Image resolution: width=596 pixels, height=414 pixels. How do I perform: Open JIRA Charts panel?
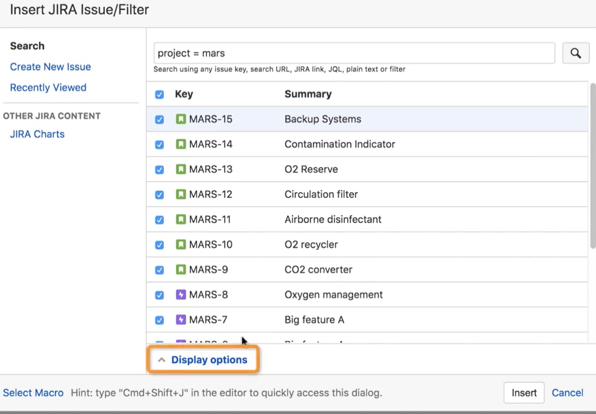coord(37,134)
